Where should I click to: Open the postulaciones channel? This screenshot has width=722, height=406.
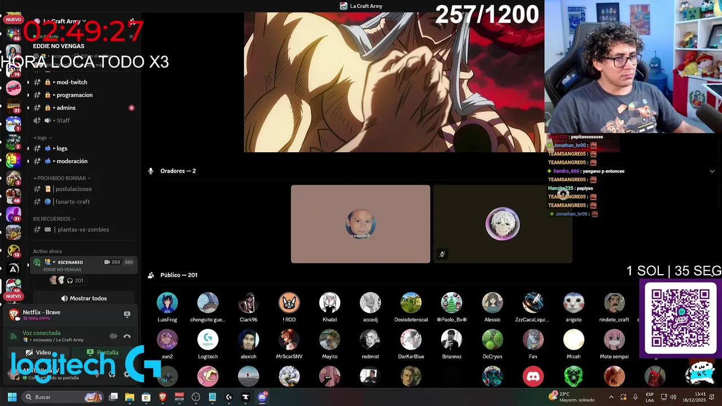pyautogui.click(x=83, y=189)
